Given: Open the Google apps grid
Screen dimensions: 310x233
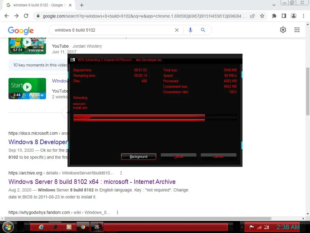Looking at the screenshot, I should tap(297, 30).
